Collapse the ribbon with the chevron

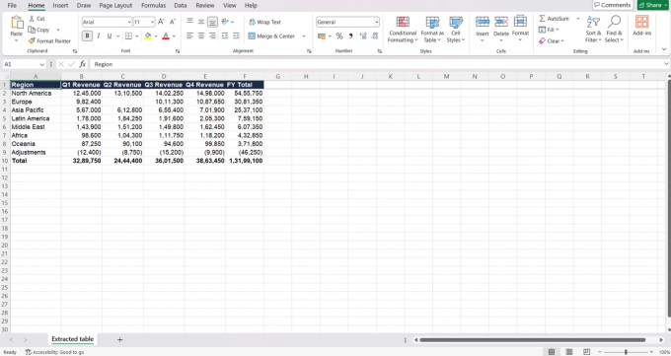(x=664, y=49)
